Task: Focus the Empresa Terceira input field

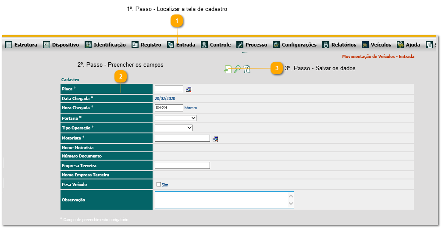Action: [182, 165]
